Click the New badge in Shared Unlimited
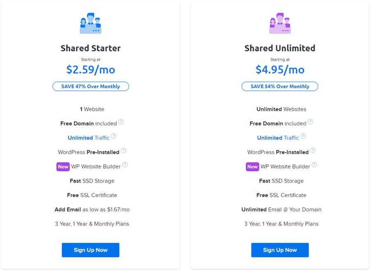The height and width of the screenshot is (273, 371). (x=252, y=167)
